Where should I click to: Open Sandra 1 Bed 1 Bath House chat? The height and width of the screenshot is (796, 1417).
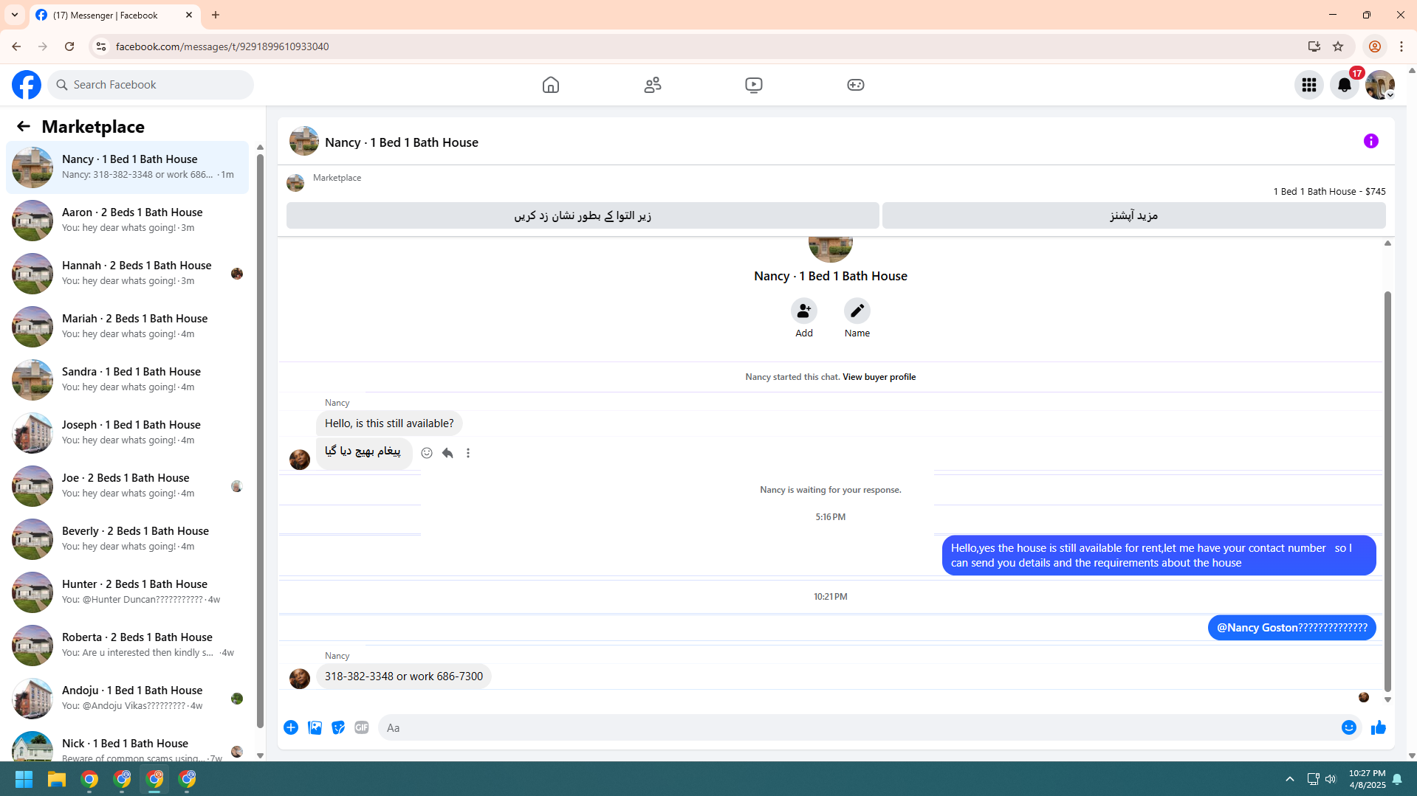(127, 380)
